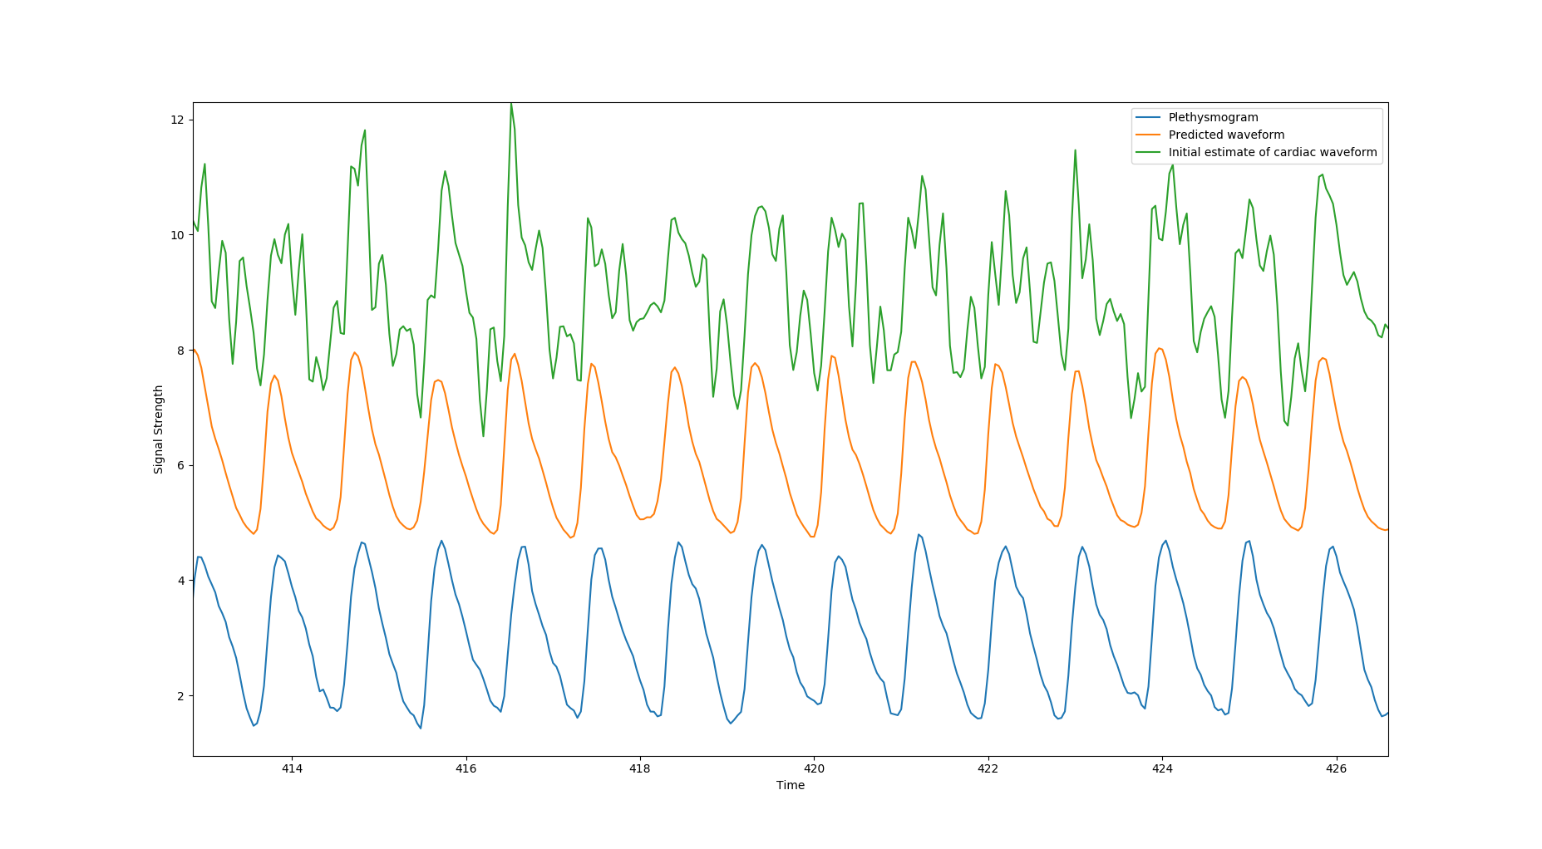Click the tallest green spike touching the plot top
Screen dimensions: 1542x849
point(511,106)
